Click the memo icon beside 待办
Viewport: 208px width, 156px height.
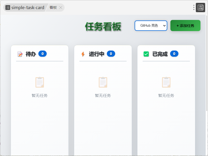20,54
